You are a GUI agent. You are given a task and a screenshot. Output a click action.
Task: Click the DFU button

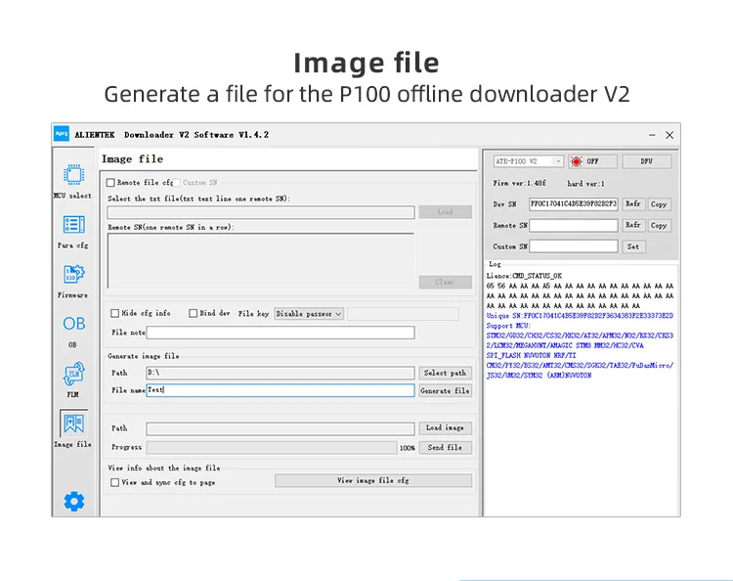647,161
